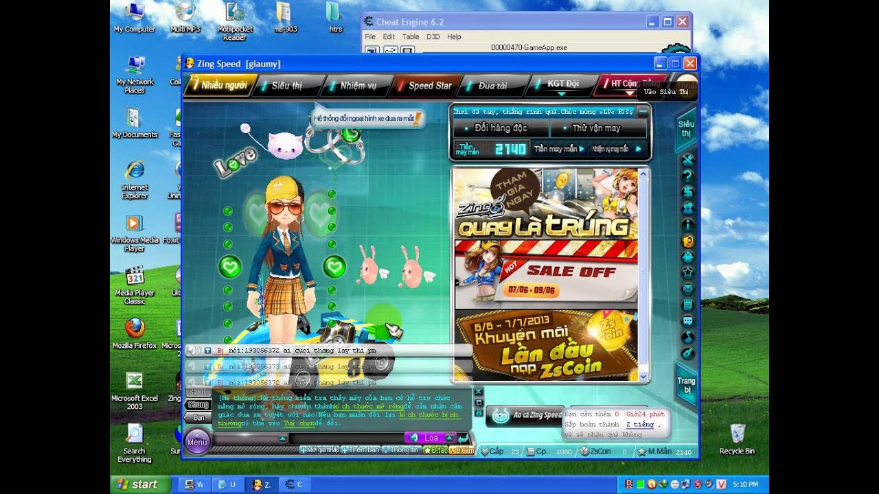This screenshot has height=494, width=879.
Task: Open Internet Explorer desktop shortcut
Action: click(x=135, y=180)
